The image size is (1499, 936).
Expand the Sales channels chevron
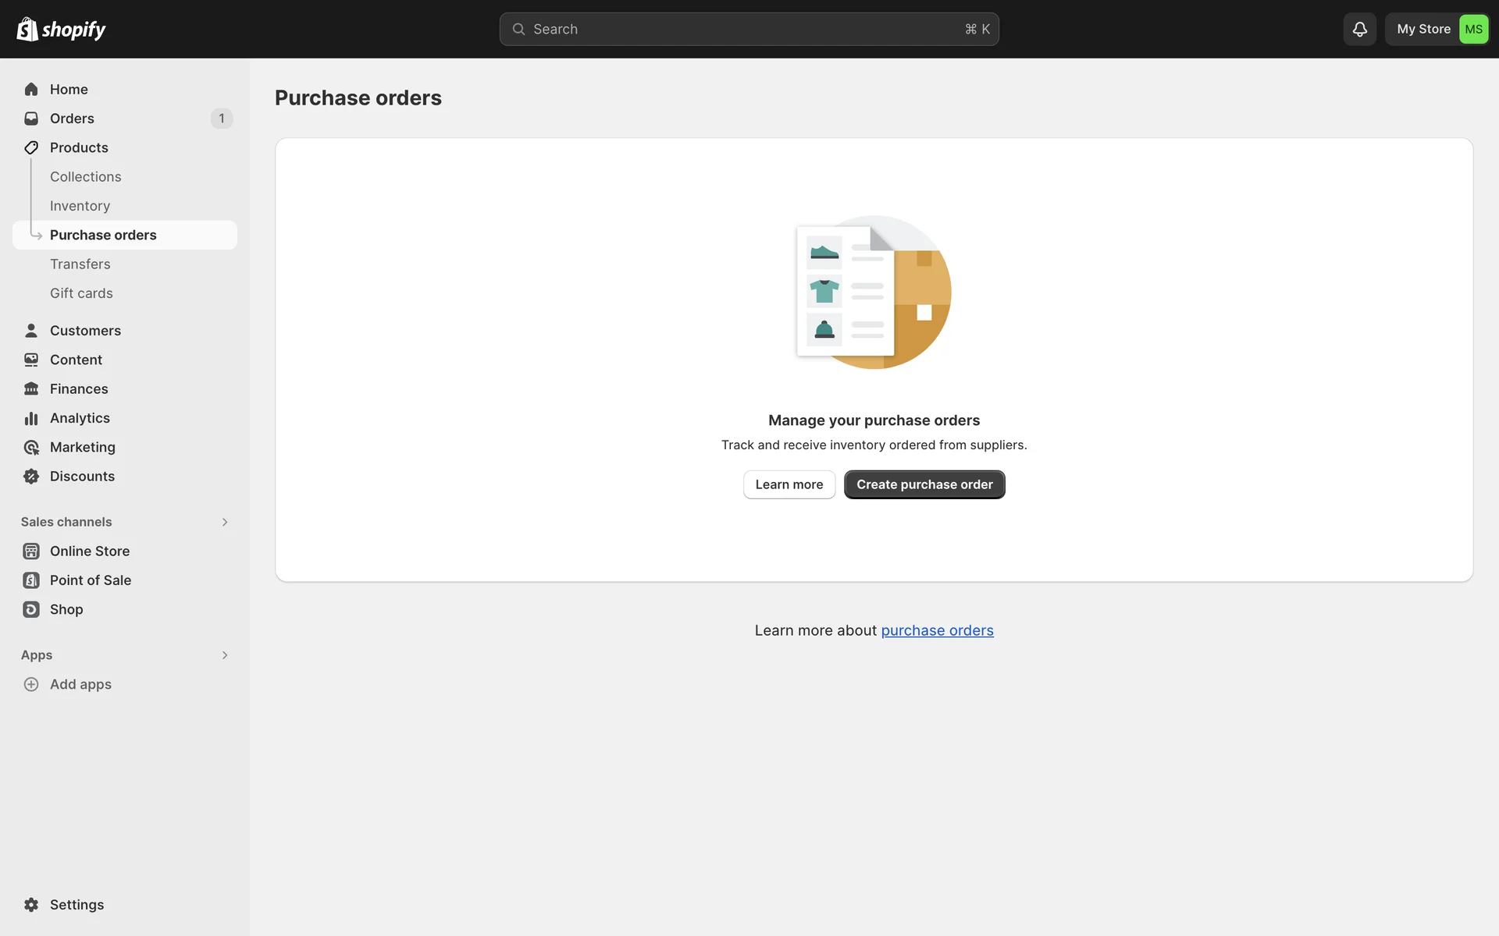click(x=225, y=522)
